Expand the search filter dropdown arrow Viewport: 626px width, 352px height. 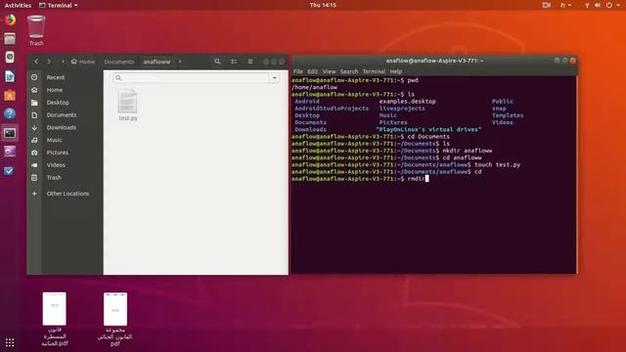(x=275, y=78)
